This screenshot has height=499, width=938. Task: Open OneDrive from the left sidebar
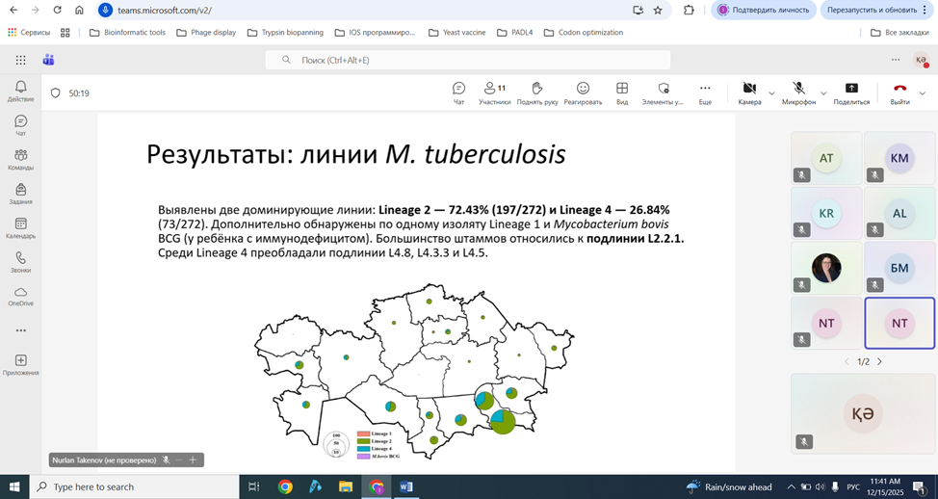(x=20, y=296)
